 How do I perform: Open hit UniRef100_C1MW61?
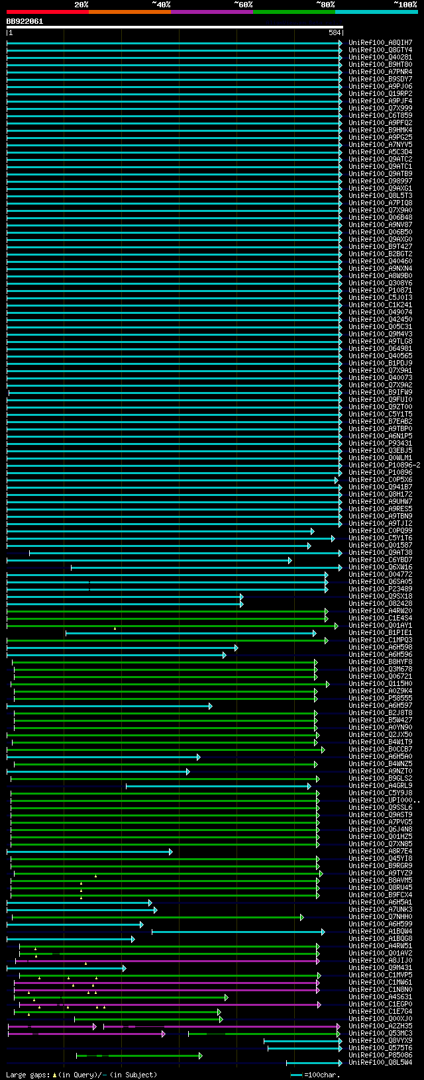pos(380,982)
